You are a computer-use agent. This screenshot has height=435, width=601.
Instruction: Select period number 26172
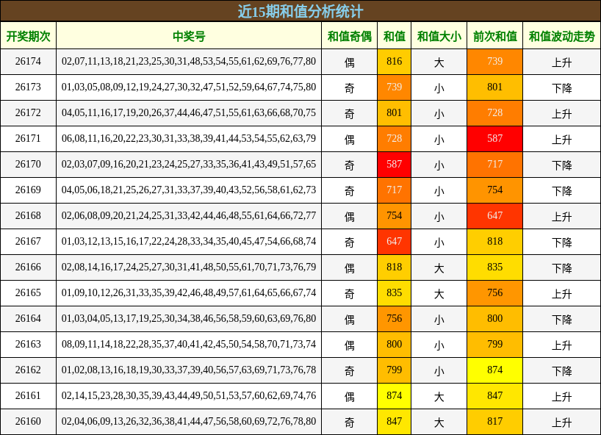point(28,112)
